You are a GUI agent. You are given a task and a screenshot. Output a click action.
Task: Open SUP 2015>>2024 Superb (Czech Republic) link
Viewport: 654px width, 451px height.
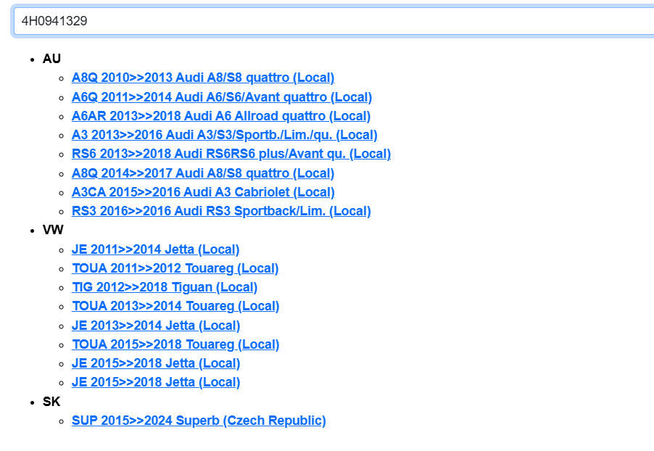[x=199, y=420]
